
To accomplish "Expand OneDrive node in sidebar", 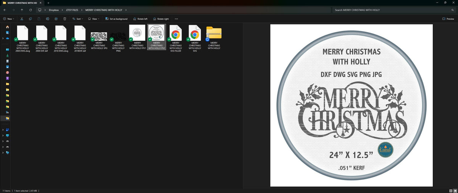I will [x=3, y=38].
